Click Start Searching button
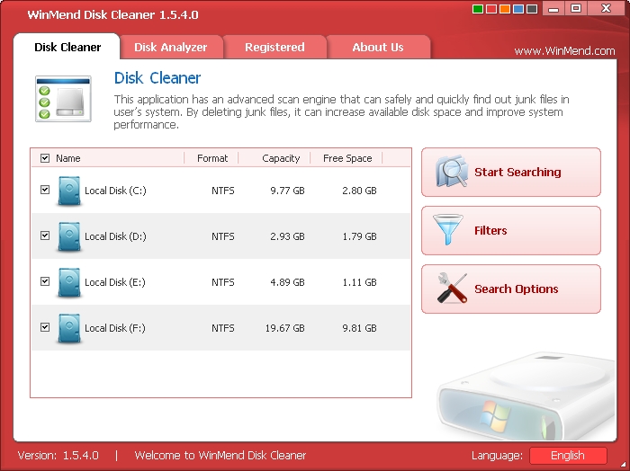The image size is (630, 471). click(x=511, y=172)
